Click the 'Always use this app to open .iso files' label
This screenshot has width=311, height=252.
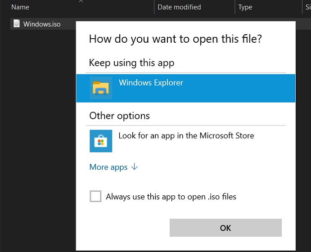(171, 197)
